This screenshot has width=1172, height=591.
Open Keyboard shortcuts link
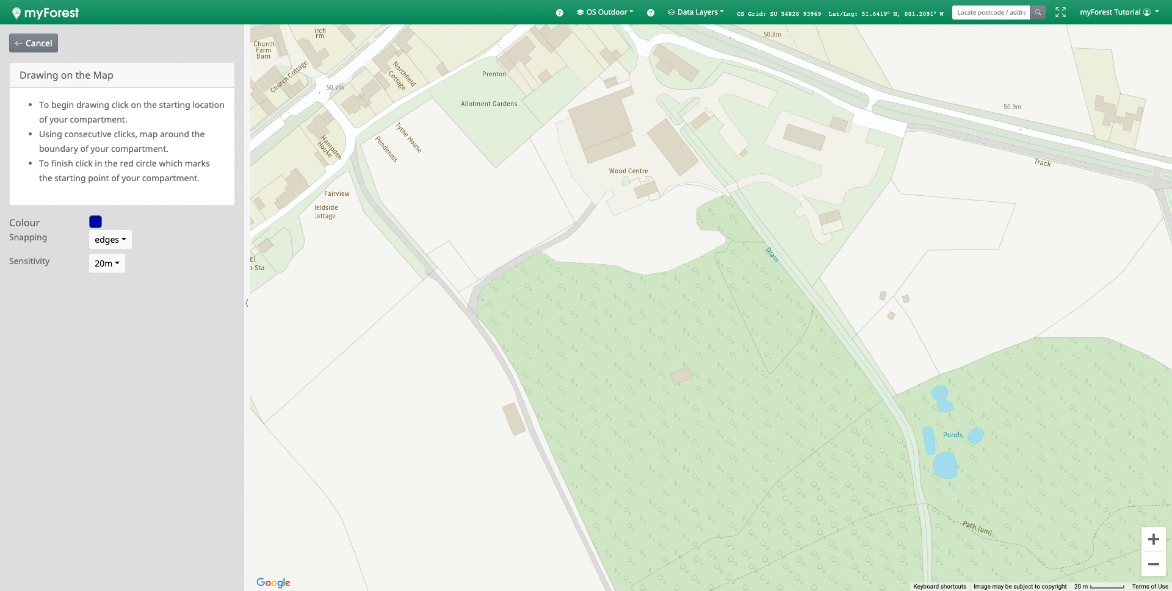tap(939, 586)
